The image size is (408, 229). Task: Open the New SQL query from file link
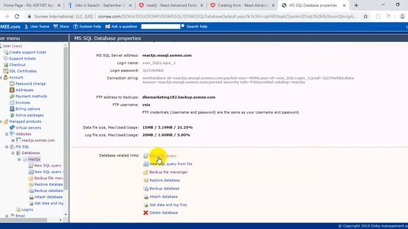(x=171, y=164)
